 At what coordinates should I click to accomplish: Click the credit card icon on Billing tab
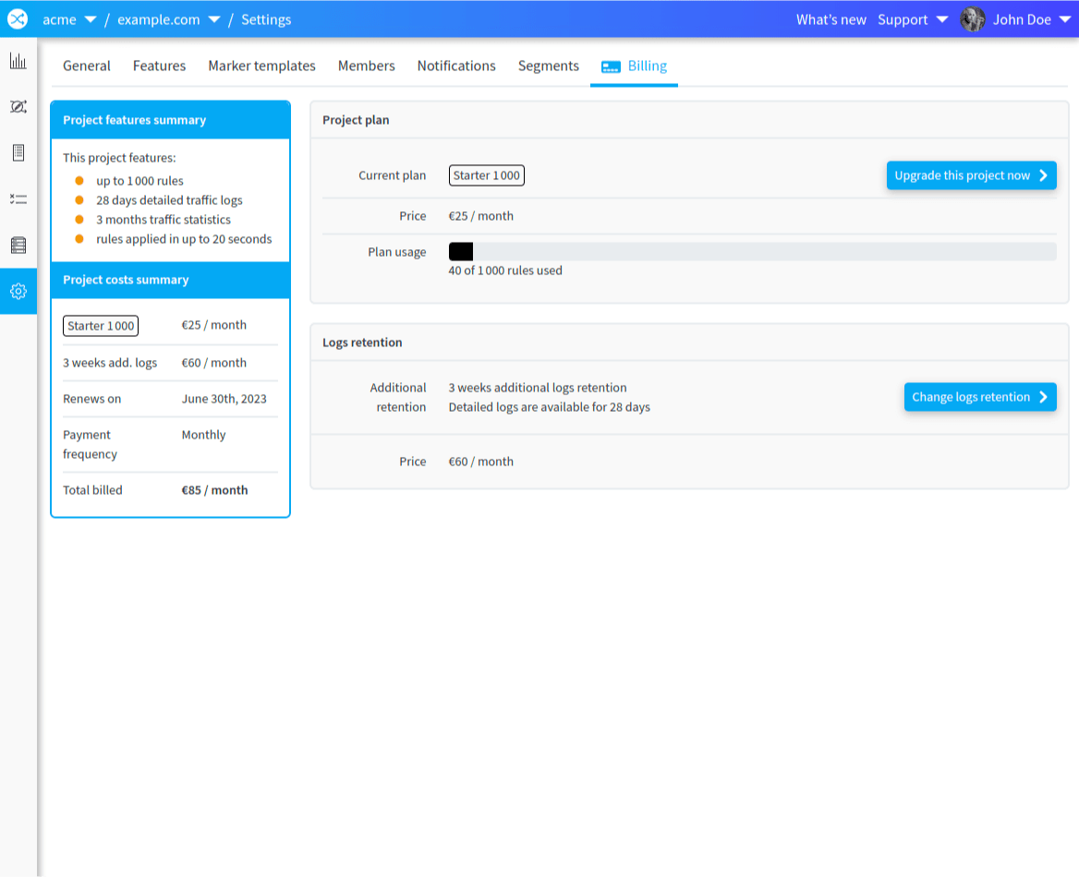[x=611, y=66]
